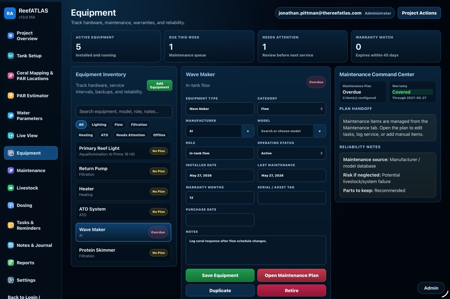The height and width of the screenshot is (299, 450).
Task: Click the Notes & Journal icon
Action: click(x=11, y=245)
